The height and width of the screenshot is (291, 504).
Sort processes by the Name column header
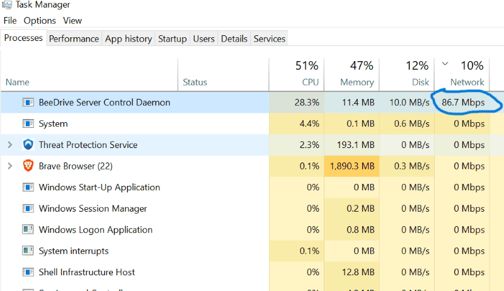pos(89,74)
